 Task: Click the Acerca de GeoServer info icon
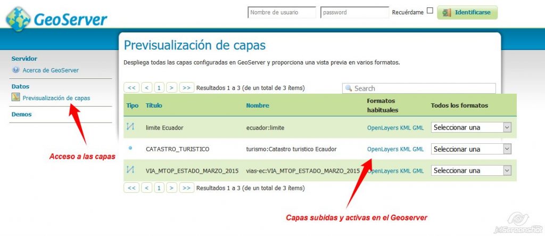[16, 70]
